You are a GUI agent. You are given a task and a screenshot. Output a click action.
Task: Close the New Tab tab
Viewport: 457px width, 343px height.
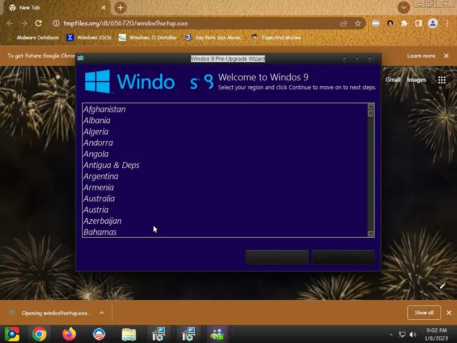click(x=104, y=8)
